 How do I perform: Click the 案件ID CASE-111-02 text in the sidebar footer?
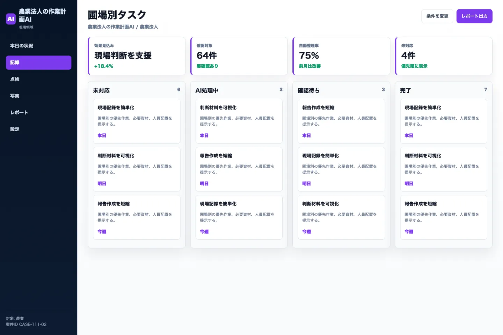pyautogui.click(x=26, y=325)
